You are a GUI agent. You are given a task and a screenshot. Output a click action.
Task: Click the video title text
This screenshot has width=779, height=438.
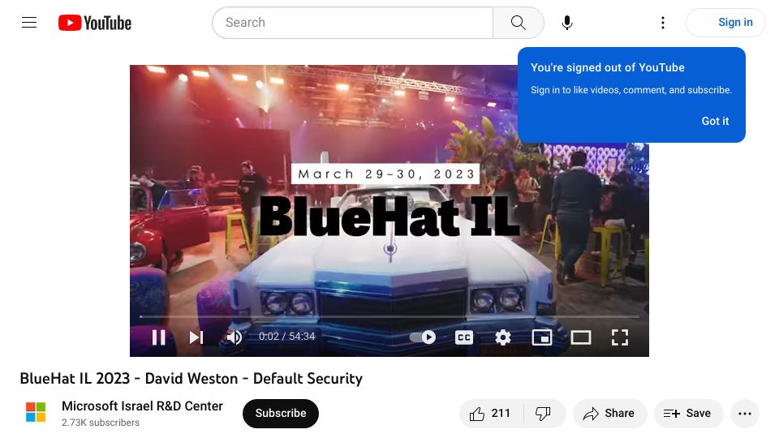pyautogui.click(x=191, y=379)
